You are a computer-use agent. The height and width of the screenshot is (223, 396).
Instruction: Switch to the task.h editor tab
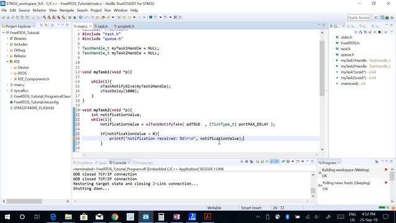pos(101,26)
